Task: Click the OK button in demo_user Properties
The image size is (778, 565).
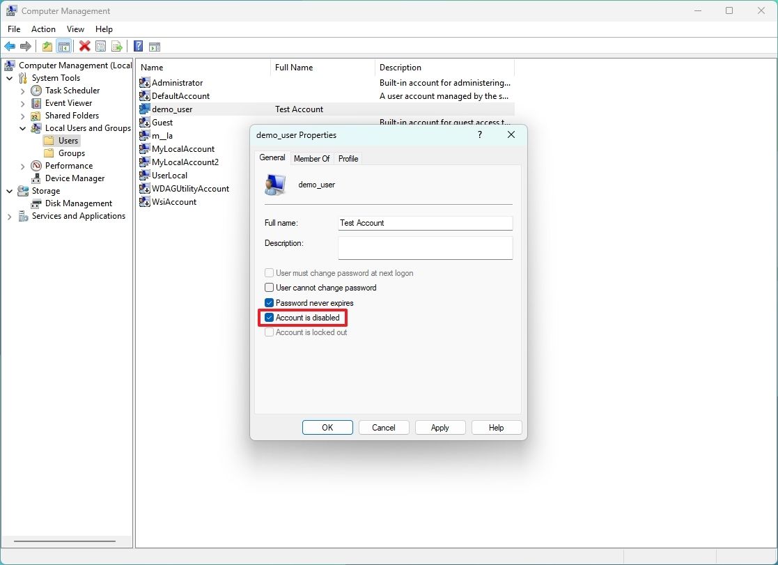Action: coord(327,427)
